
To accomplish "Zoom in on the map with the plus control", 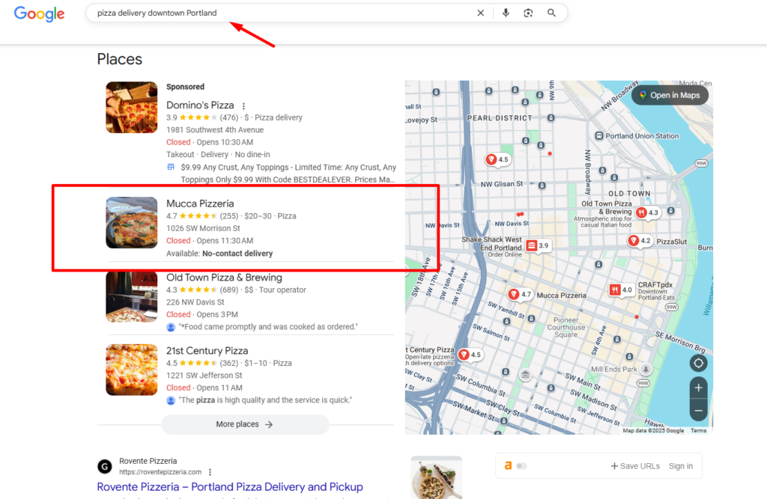I will point(698,388).
